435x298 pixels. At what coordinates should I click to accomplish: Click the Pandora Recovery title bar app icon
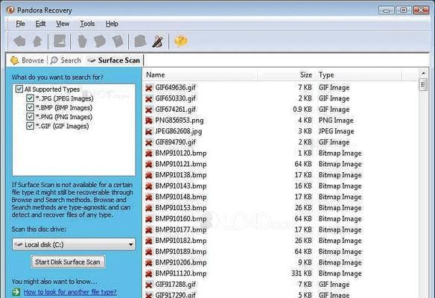tap(10, 10)
